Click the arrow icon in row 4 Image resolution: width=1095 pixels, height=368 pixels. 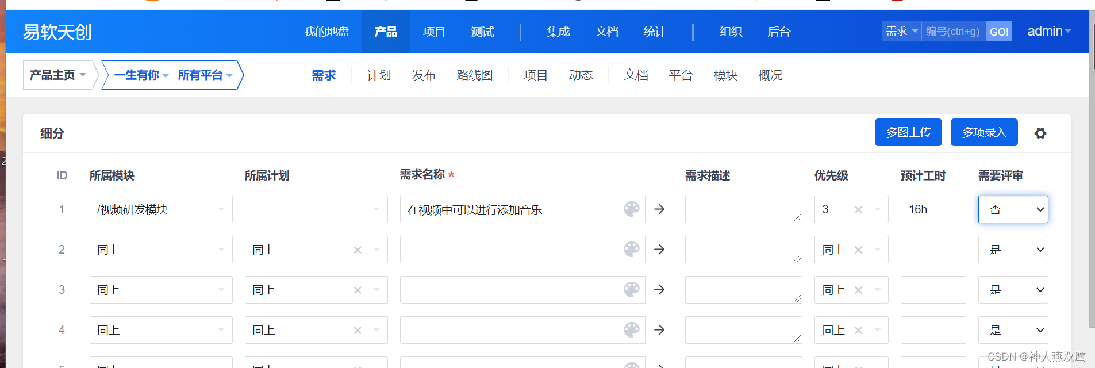click(x=659, y=330)
